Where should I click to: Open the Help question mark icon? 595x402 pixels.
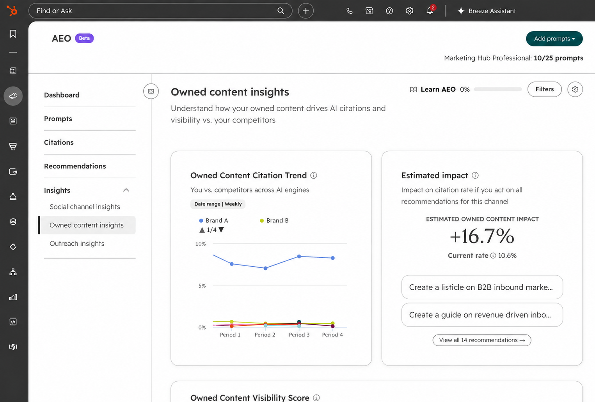[x=389, y=11]
